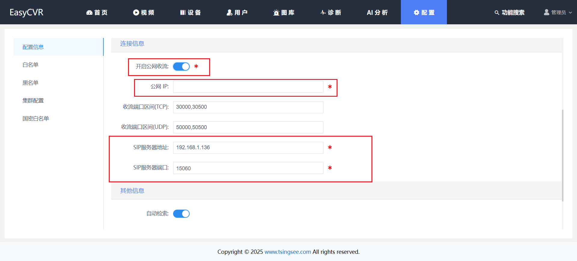The height and width of the screenshot is (261, 577).
Task: Click the user icon in navbar
Action: (229, 12)
